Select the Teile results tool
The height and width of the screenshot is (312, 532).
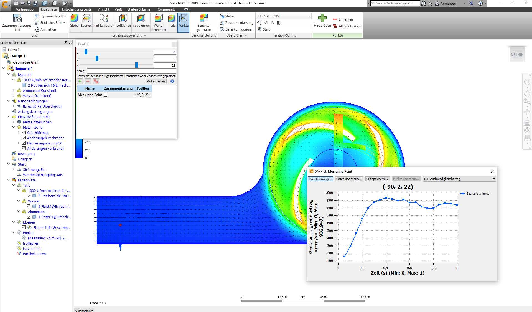172,22
